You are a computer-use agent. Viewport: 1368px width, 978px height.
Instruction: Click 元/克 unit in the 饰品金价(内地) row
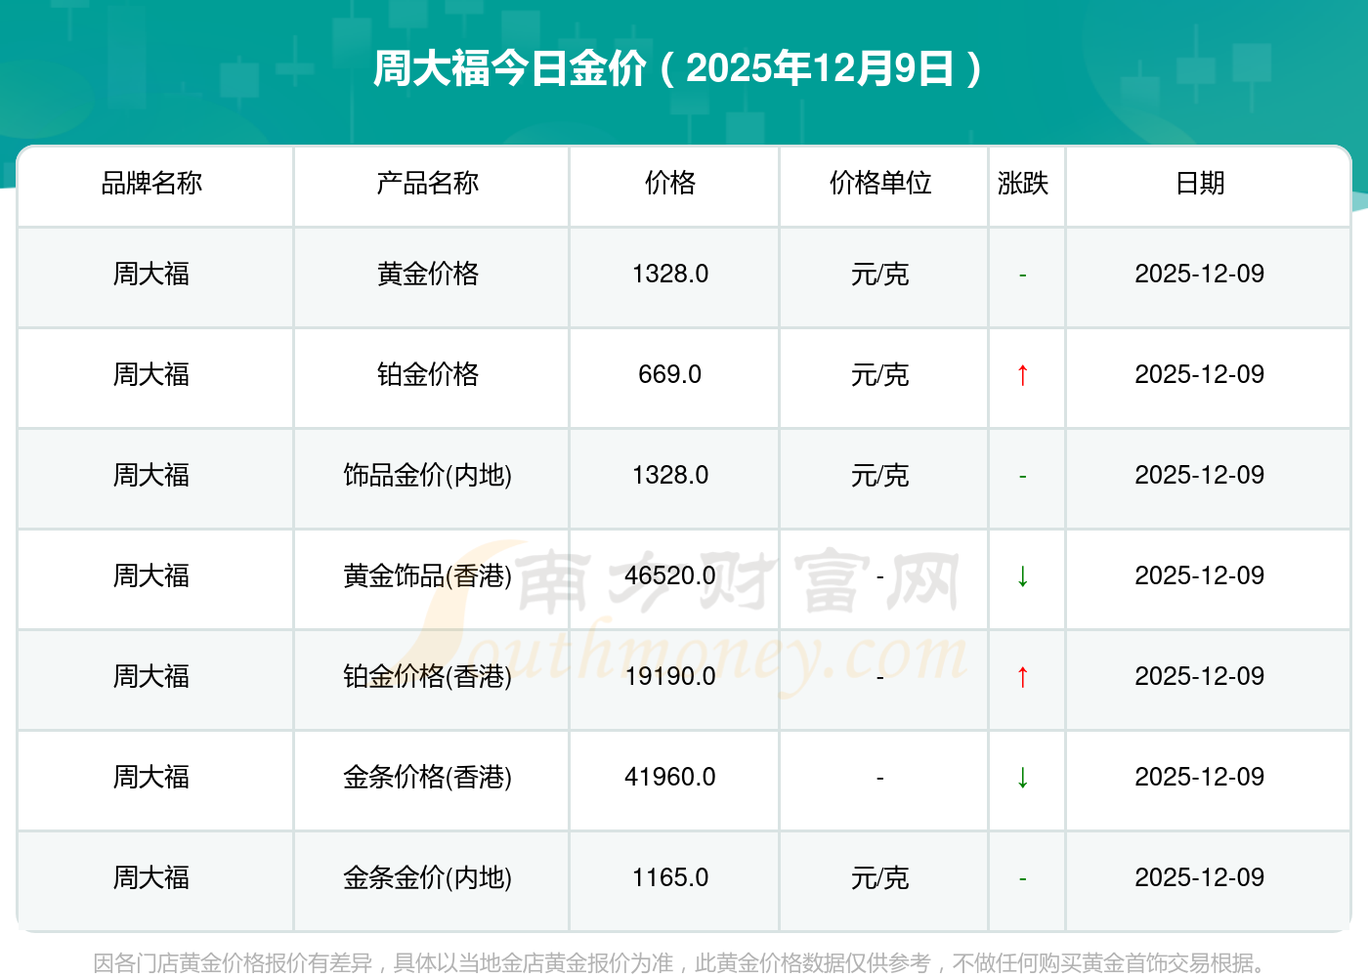880,475
